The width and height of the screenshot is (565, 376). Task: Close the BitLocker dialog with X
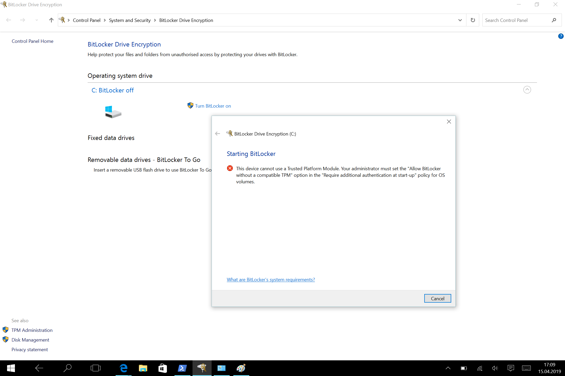click(449, 122)
